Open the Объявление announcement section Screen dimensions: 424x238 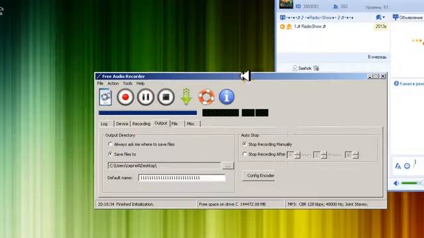[408, 18]
